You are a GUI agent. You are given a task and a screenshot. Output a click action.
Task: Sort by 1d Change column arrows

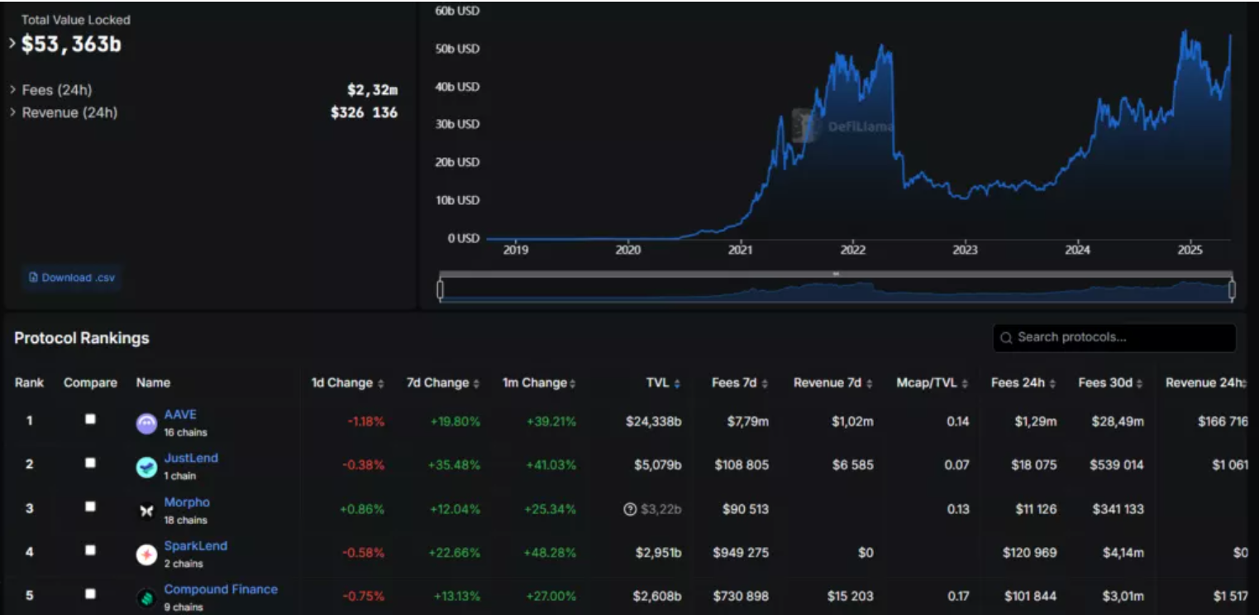(380, 384)
